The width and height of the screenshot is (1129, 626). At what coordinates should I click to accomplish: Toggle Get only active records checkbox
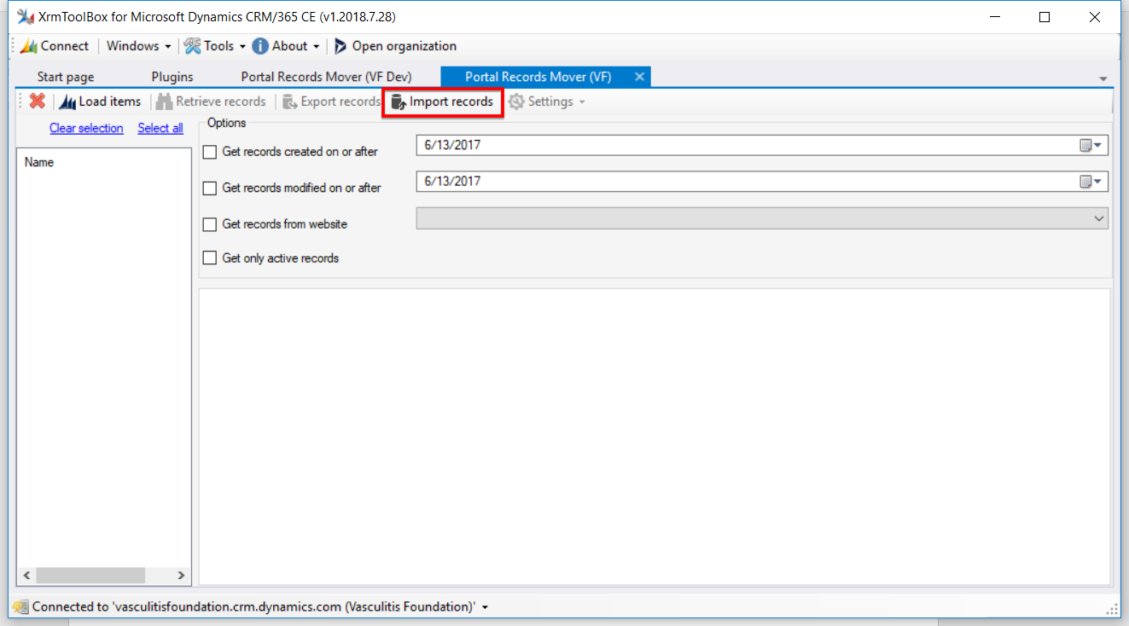pos(210,258)
